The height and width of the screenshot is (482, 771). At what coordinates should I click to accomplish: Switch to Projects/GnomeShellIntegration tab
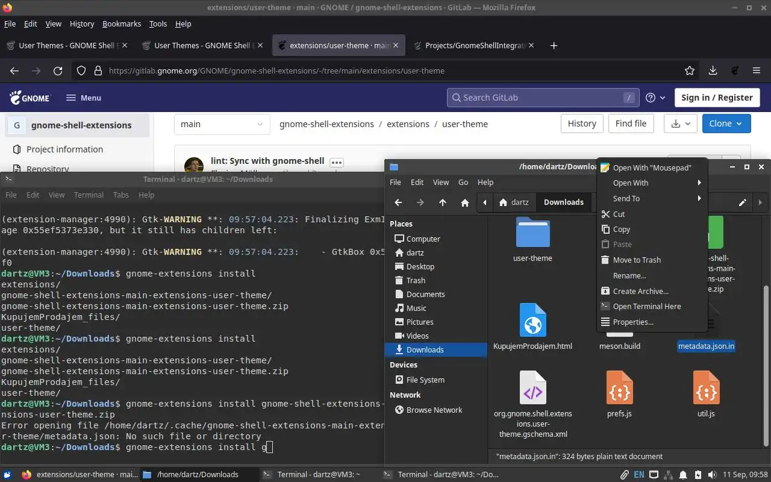(475, 45)
